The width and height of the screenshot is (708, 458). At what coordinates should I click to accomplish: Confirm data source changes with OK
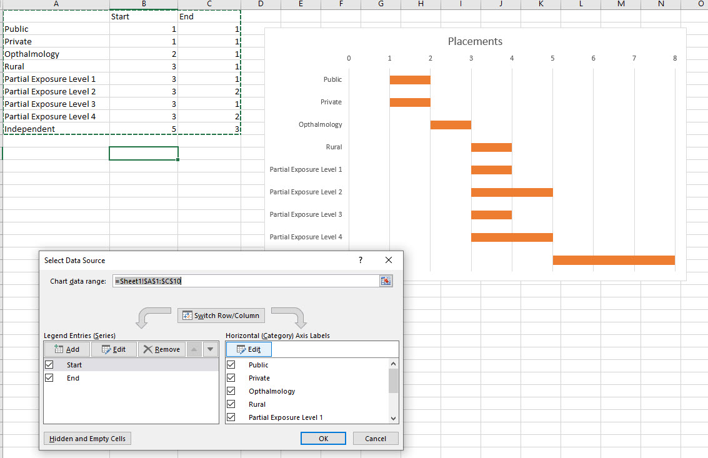[x=323, y=438]
